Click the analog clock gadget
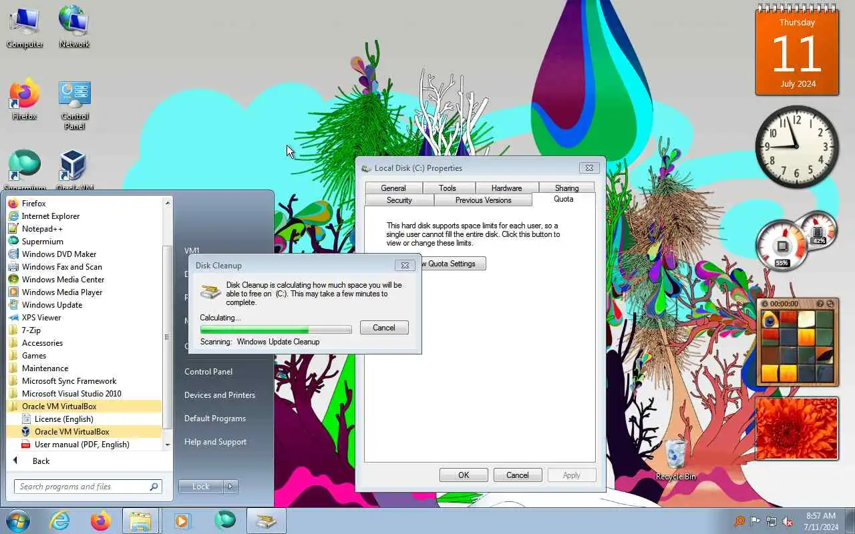 pyautogui.click(x=796, y=146)
